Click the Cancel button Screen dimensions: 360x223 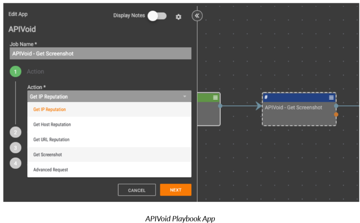pyautogui.click(x=137, y=190)
